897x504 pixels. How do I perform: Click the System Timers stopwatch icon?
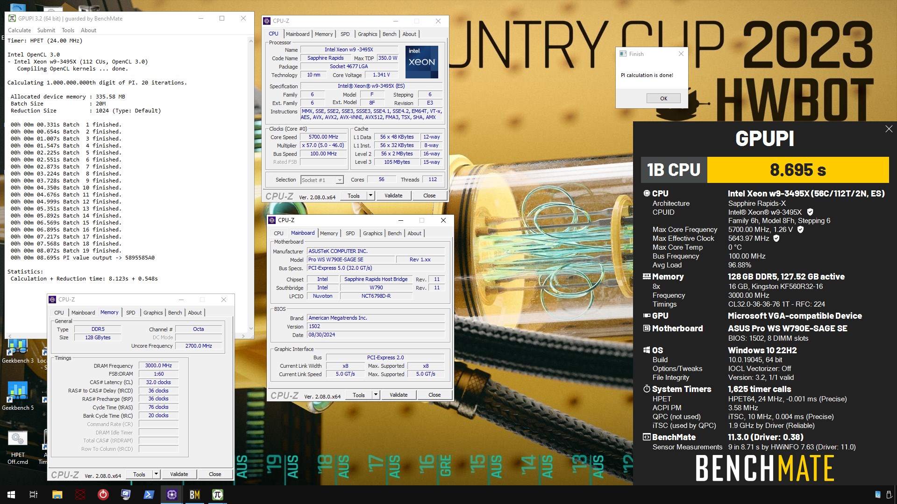[647, 389]
